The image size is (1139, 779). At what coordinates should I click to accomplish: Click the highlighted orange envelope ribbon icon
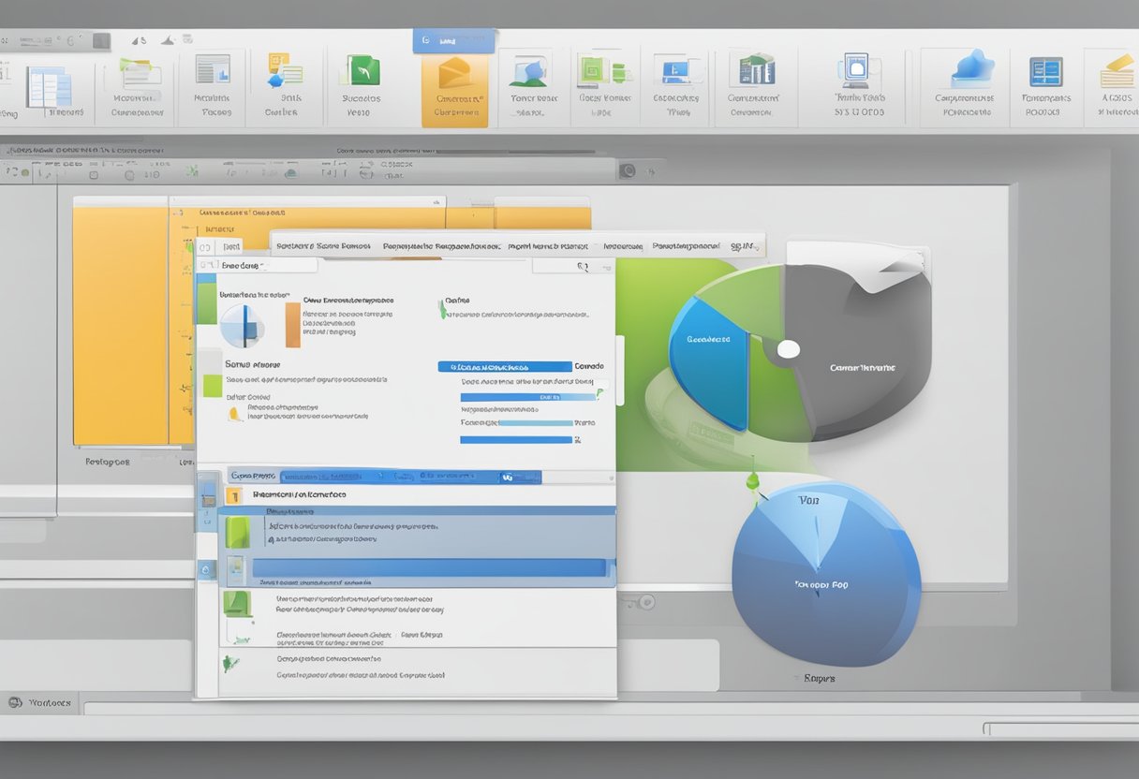455,73
